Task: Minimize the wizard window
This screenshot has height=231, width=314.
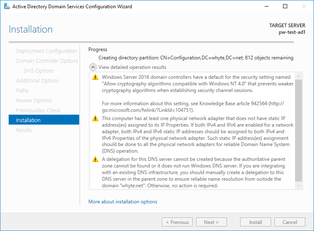Action: pyautogui.click(x=266, y=7)
